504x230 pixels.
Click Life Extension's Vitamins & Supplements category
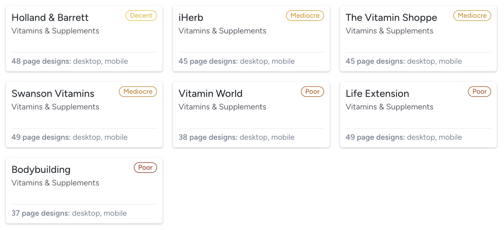[x=389, y=107]
